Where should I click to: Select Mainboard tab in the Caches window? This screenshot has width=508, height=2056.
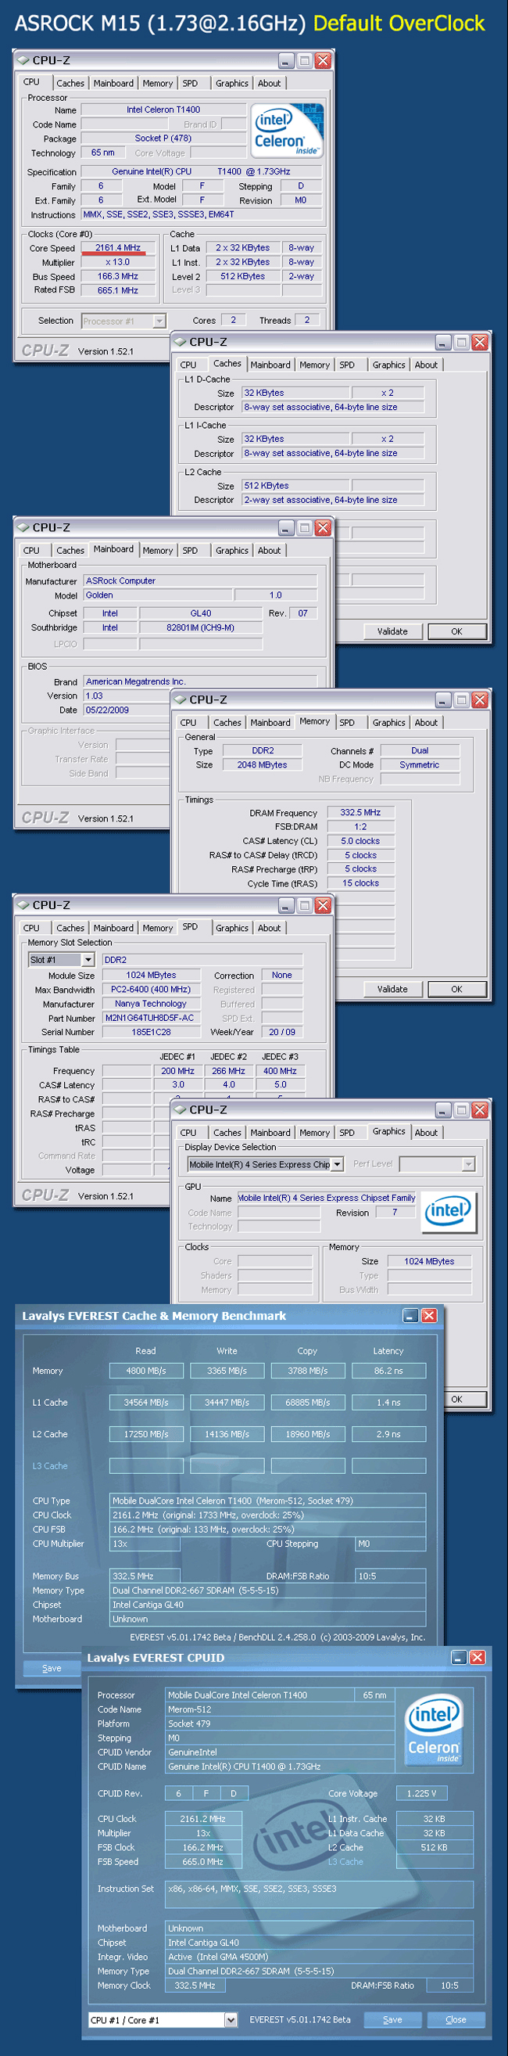(270, 365)
